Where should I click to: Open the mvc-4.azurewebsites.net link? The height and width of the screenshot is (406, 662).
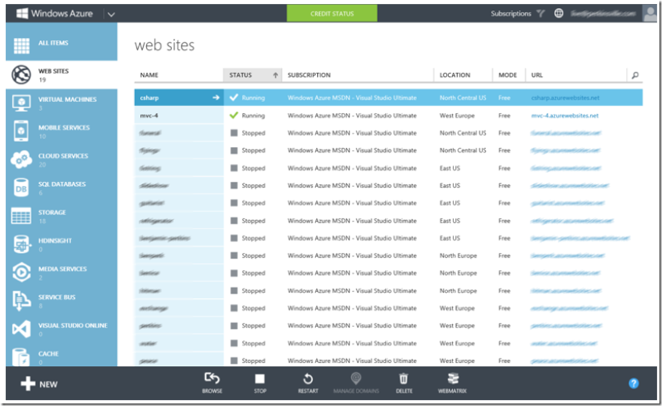(565, 115)
